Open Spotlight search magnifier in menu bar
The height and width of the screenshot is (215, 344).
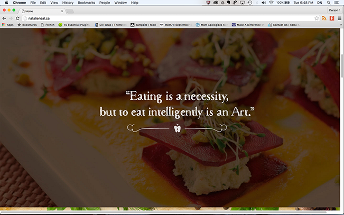point(328,3)
